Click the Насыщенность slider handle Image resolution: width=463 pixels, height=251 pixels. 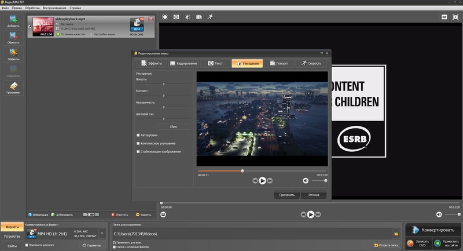click(x=164, y=108)
